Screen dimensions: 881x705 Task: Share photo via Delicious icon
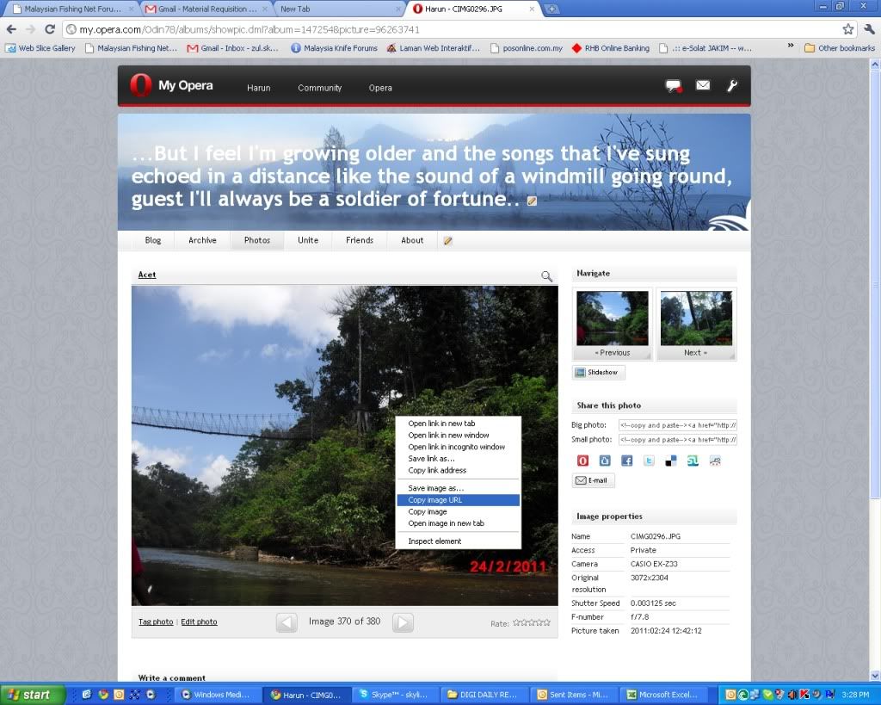tap(670, 461)
